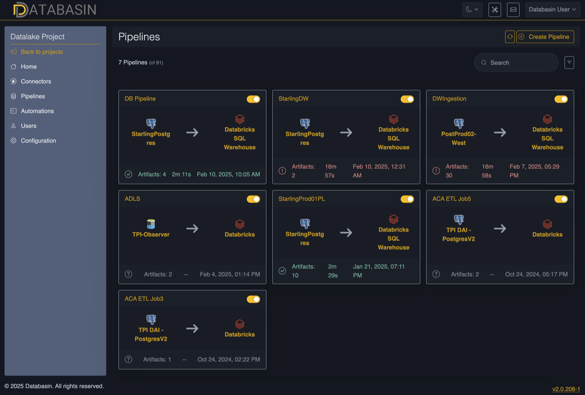
Task: Click the '7 Pipelines (of 81)' count text
Action: pyautogui.click(x=141, y=62)
